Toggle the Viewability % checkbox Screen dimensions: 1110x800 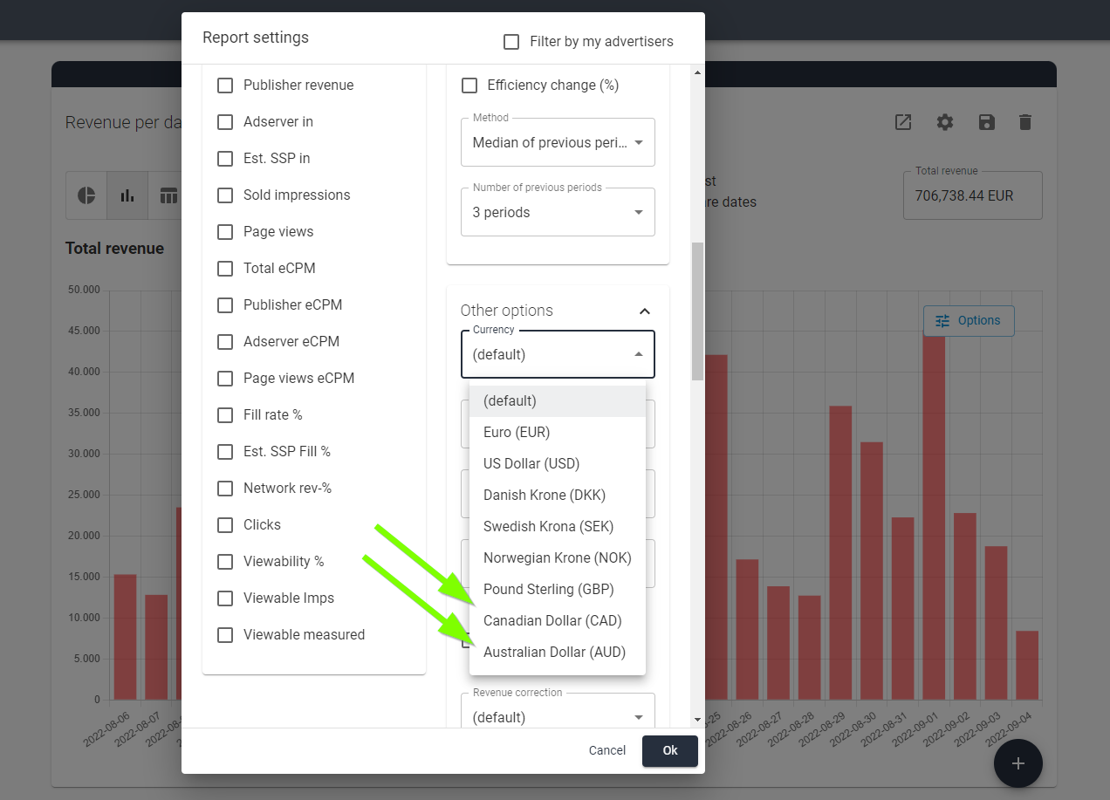(225, 562)
